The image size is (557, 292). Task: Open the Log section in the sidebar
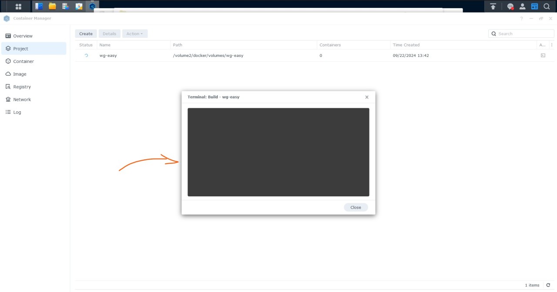(17, 112)
